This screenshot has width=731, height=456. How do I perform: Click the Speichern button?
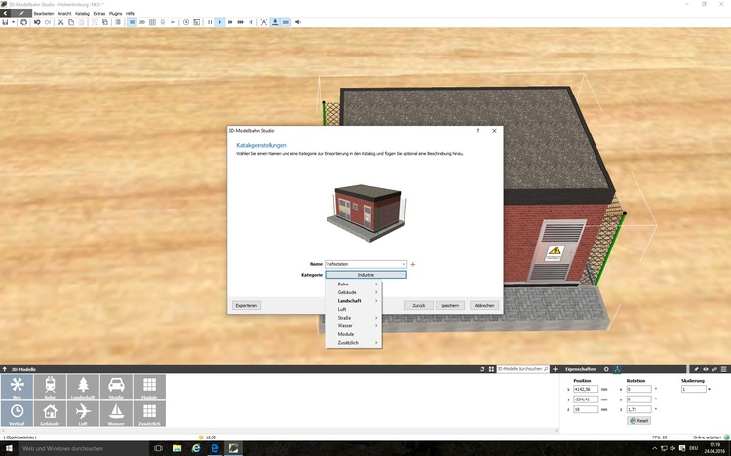449,305
